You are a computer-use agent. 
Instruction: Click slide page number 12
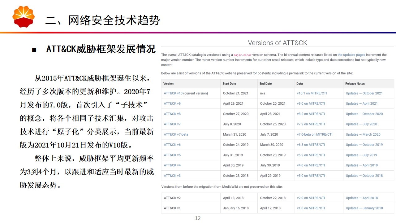[198, 218]
